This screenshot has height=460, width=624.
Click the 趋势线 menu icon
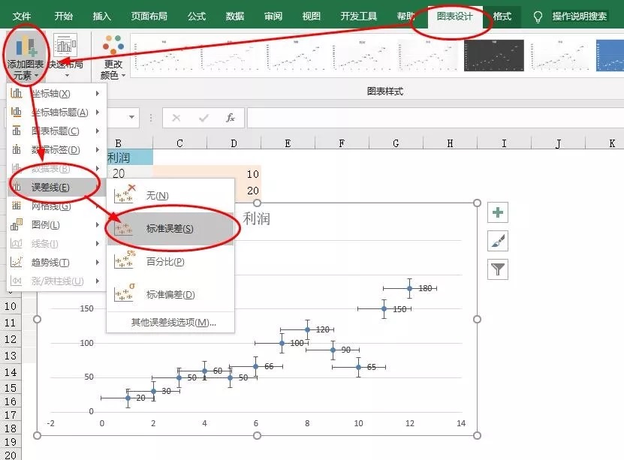17,263
